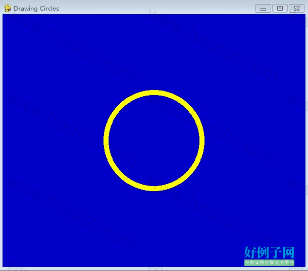Screen dimensions: 308x271
Task: Minimize the Drawing Circles window
Action: point(263,9)
